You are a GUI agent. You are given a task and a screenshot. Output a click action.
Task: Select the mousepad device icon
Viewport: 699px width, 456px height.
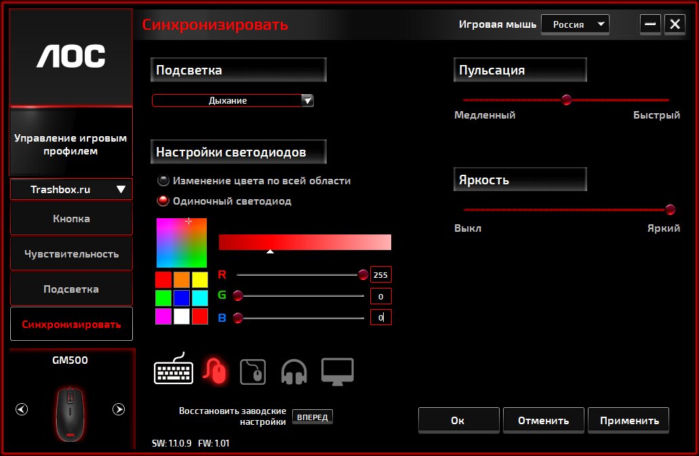[253, 372]
